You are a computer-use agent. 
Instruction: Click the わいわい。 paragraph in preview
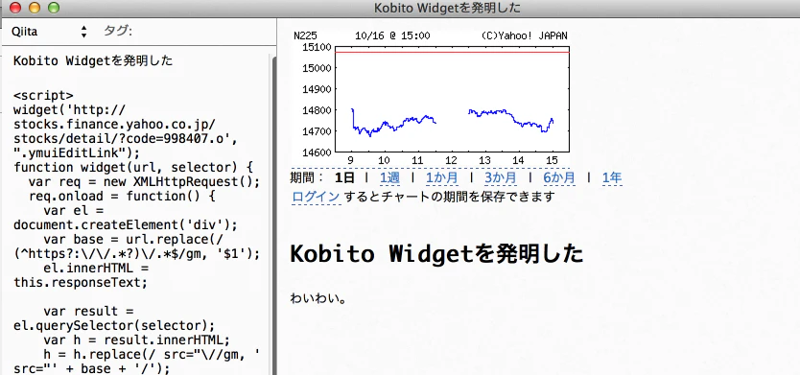coord(318,298)
